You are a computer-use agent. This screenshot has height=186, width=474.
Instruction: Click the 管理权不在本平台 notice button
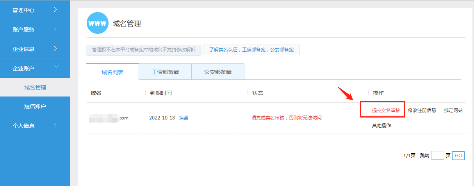click(144, 50)
